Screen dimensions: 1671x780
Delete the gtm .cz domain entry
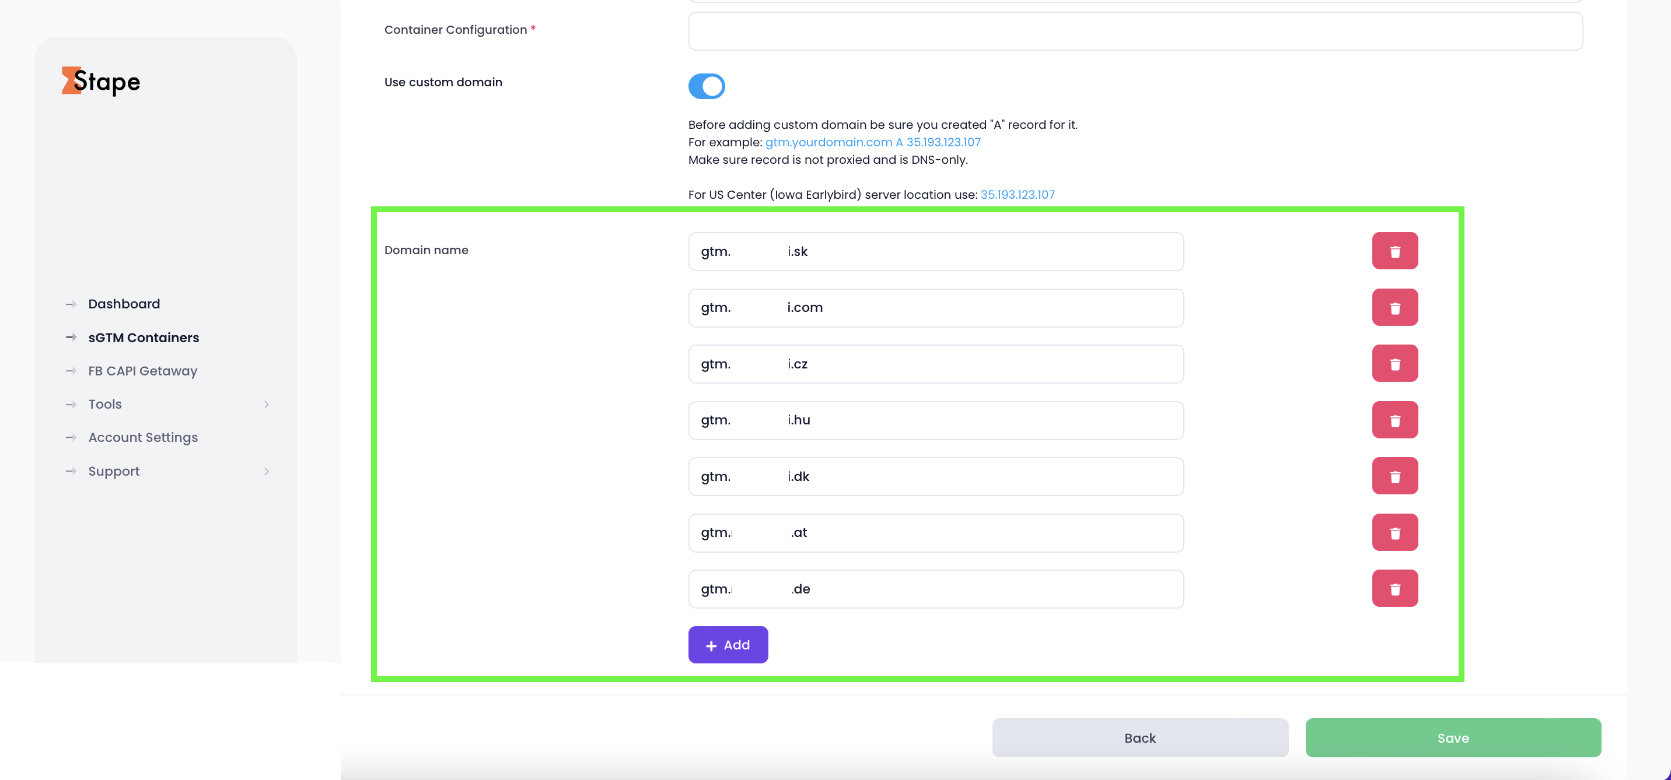click(x=1394, y=363)
